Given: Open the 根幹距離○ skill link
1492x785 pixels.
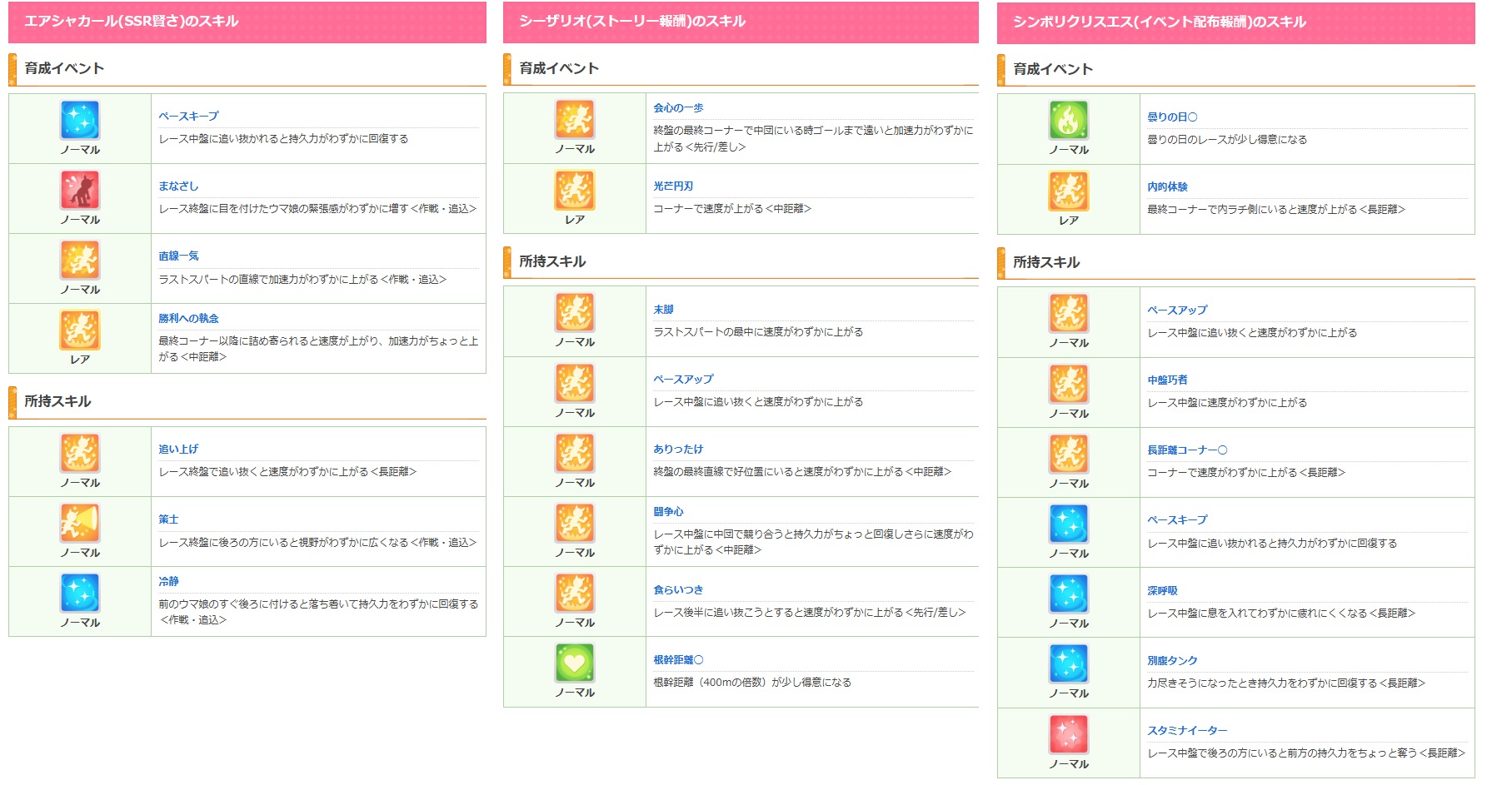Looking at the screenshot, I should pyautogui.click(x=679, y=660).
